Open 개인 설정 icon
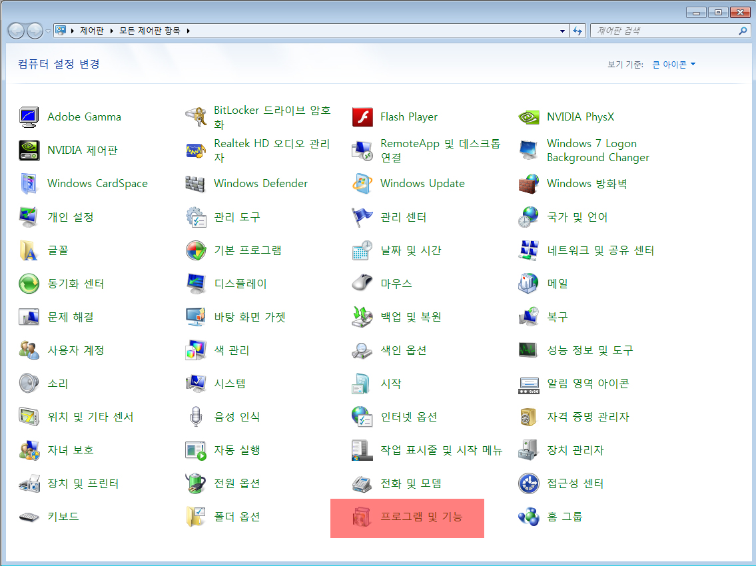 tap(29, 217)
